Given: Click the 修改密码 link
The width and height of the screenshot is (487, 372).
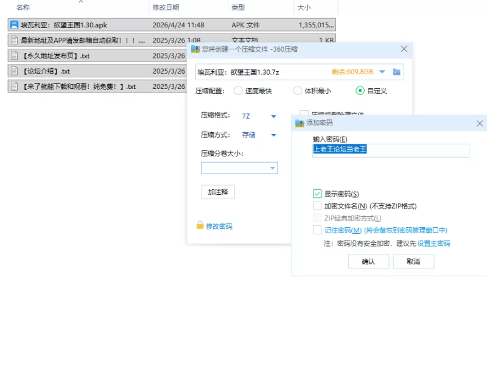Looking at the screenshot, I should pos(219,226).
